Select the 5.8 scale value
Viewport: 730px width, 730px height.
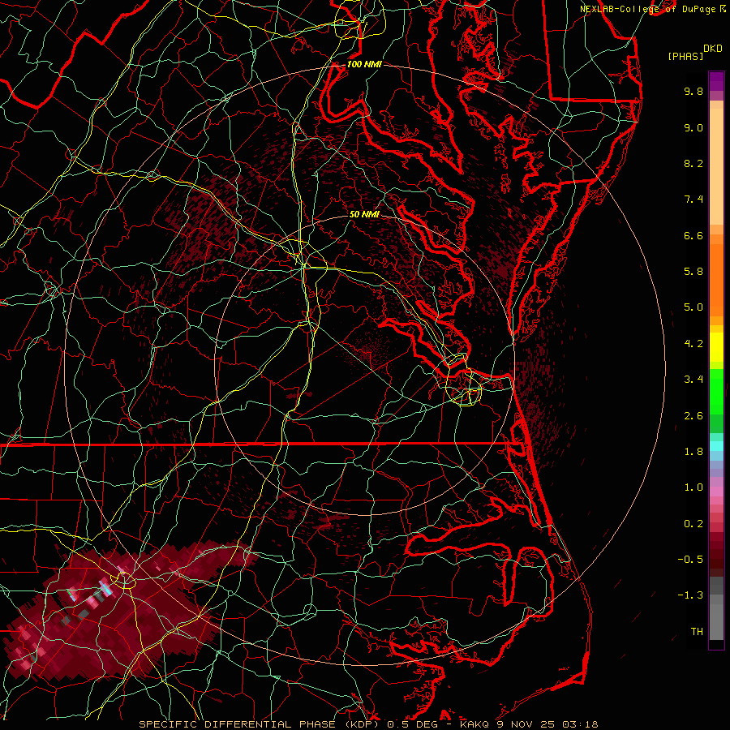(x=693, y=272)
